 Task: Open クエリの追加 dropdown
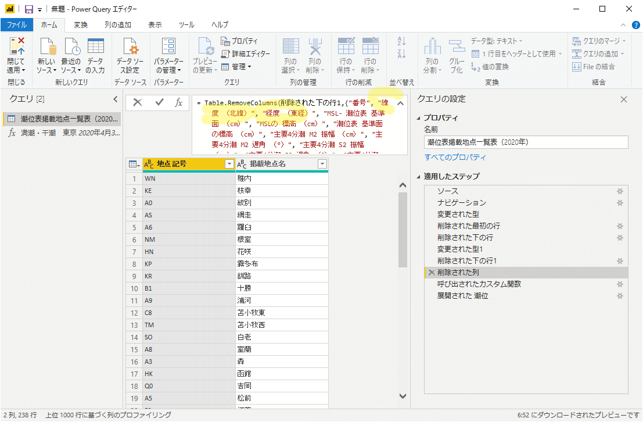click(598, 54)
